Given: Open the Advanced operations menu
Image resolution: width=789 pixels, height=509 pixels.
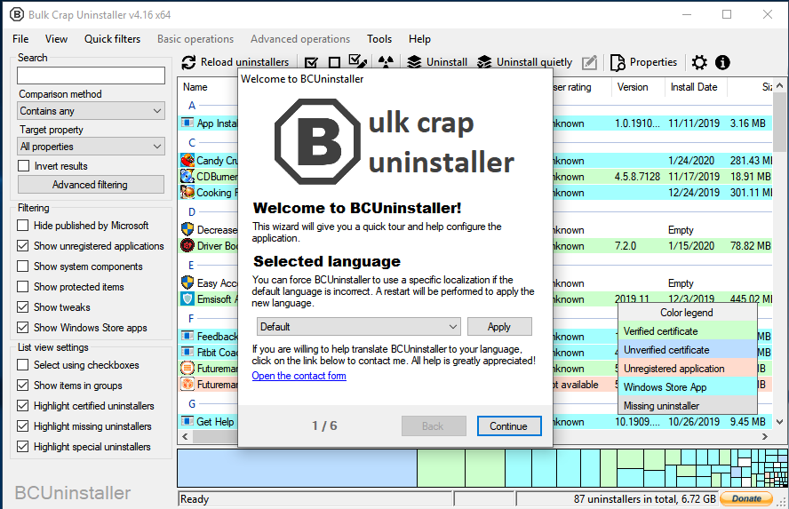Looking at the screenshot, I should click(x=300, y=39).
